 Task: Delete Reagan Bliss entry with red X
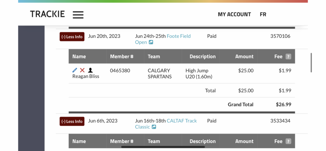[82, 70]
